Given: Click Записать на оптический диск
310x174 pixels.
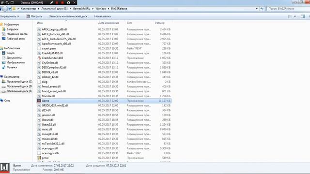Looking at the screenshot, I should pyautogui.click(x=68, y=16).
